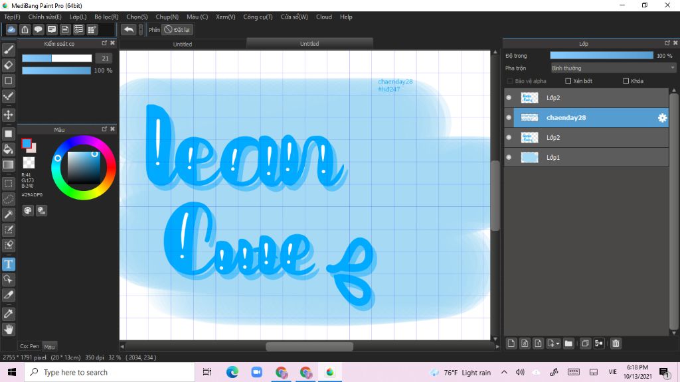Select the Bucket fill tool
Image resolution: width=680 pixels, height=382 pixels.
[8, 149]
